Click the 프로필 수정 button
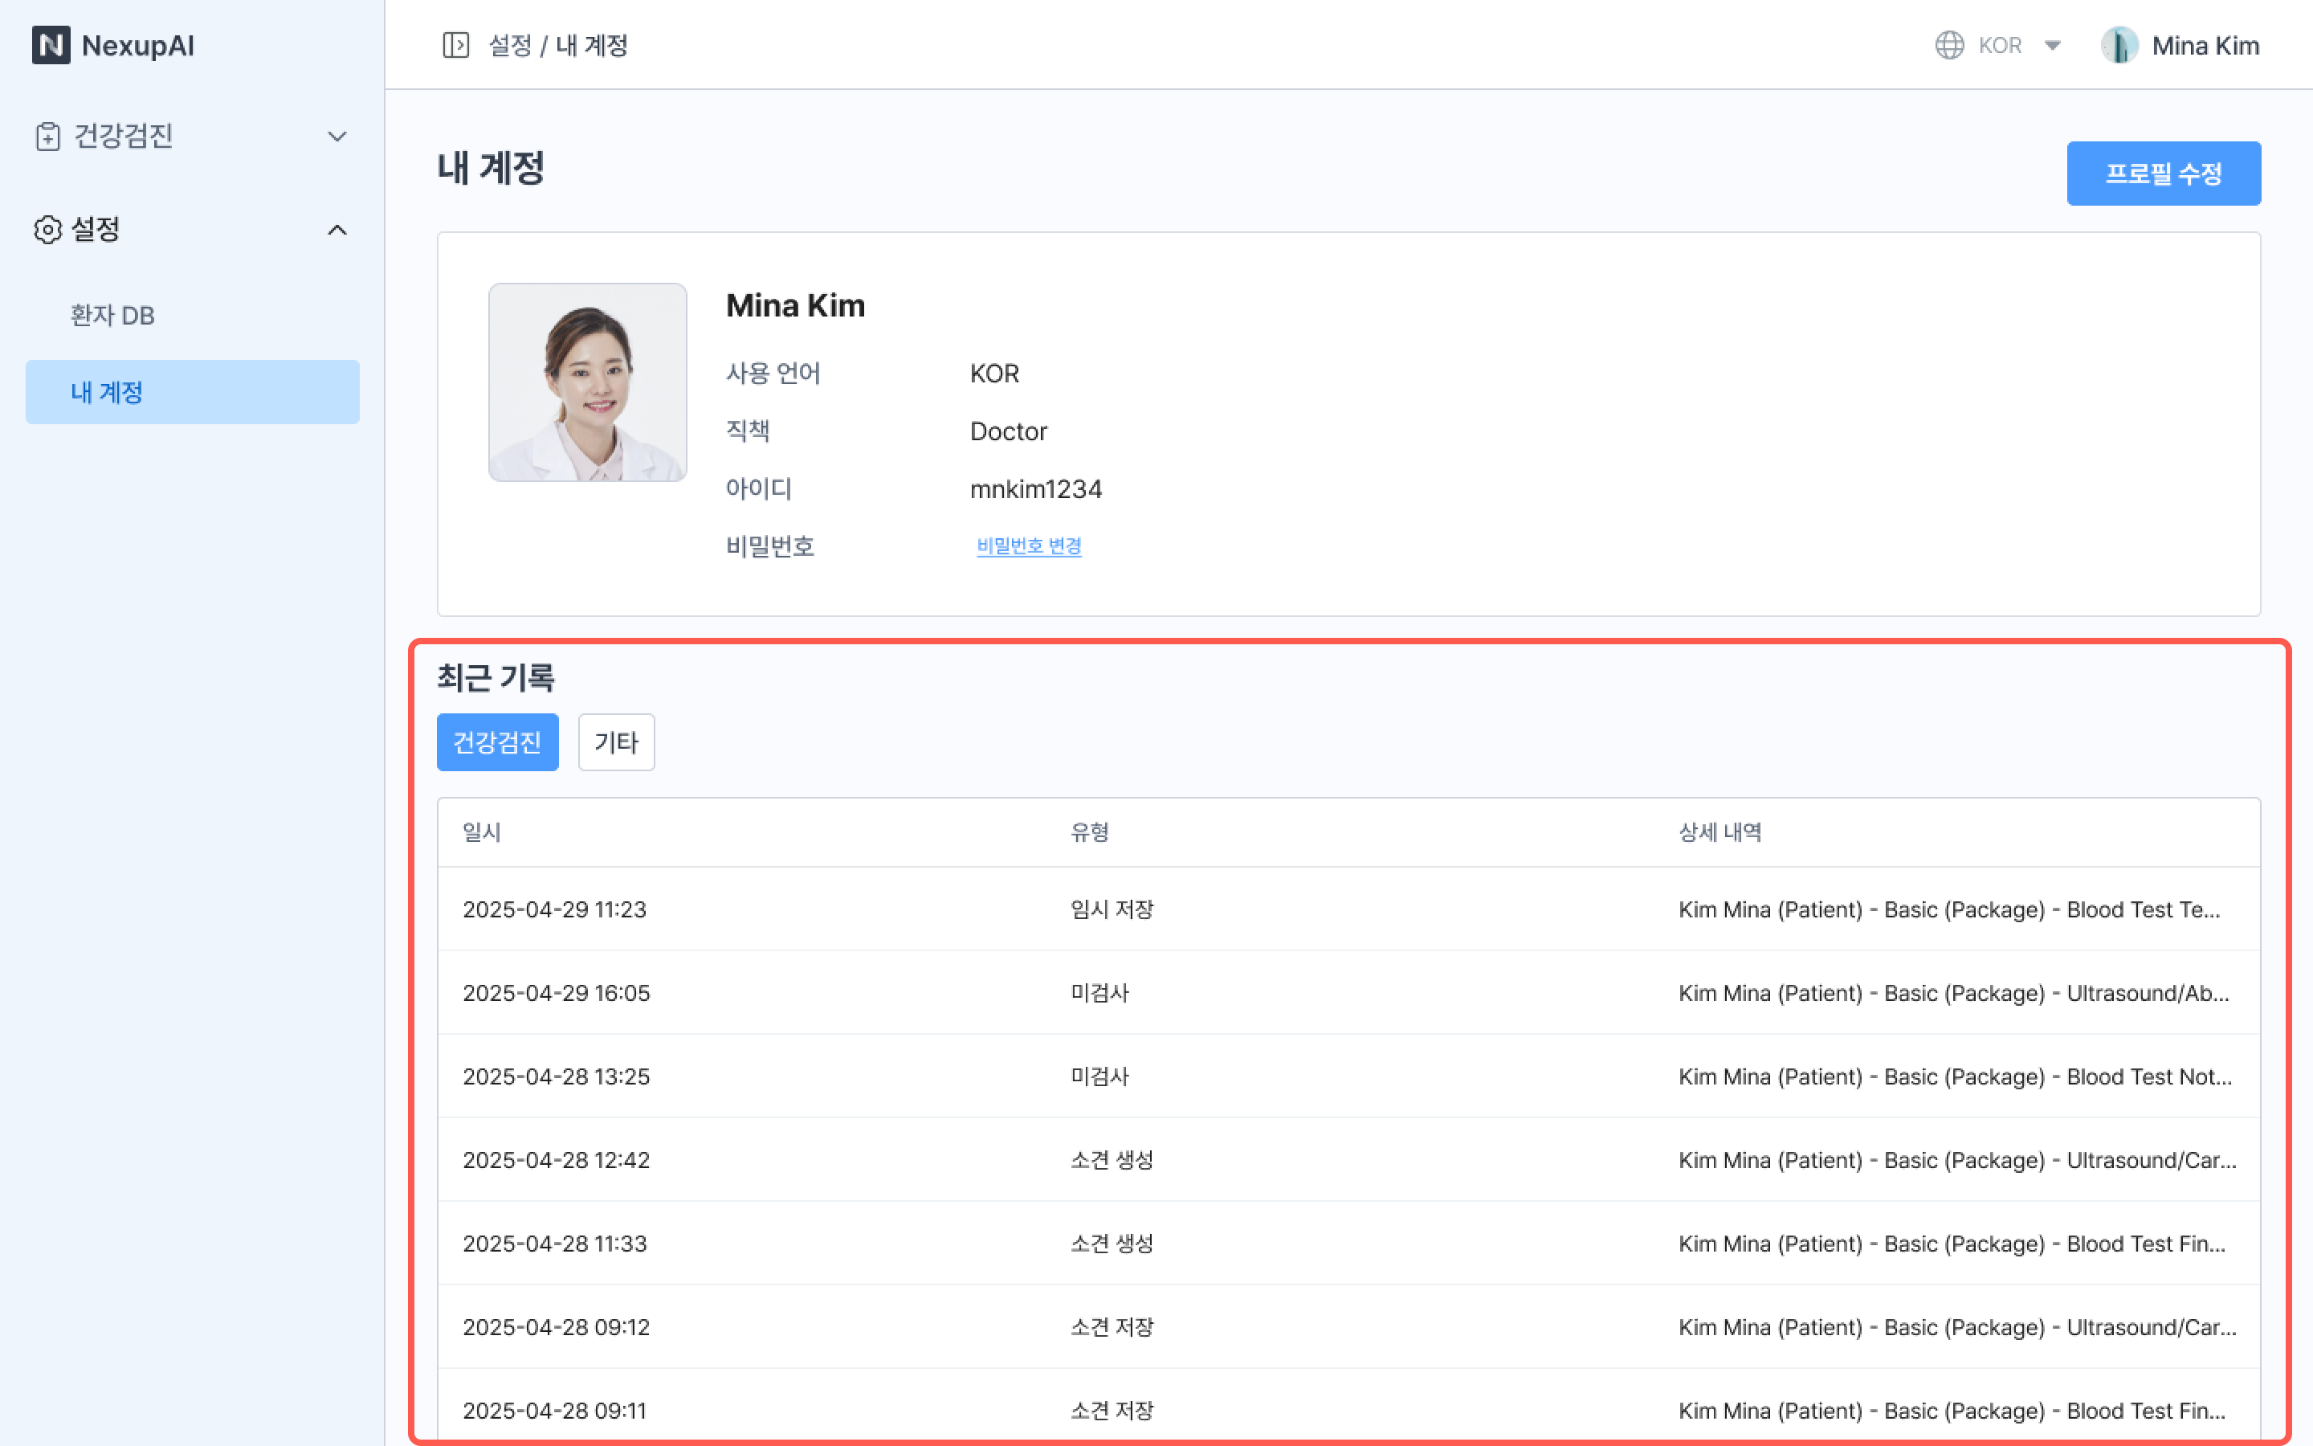Viewport: 2313px width, 1446px height. coord(2163,173)
